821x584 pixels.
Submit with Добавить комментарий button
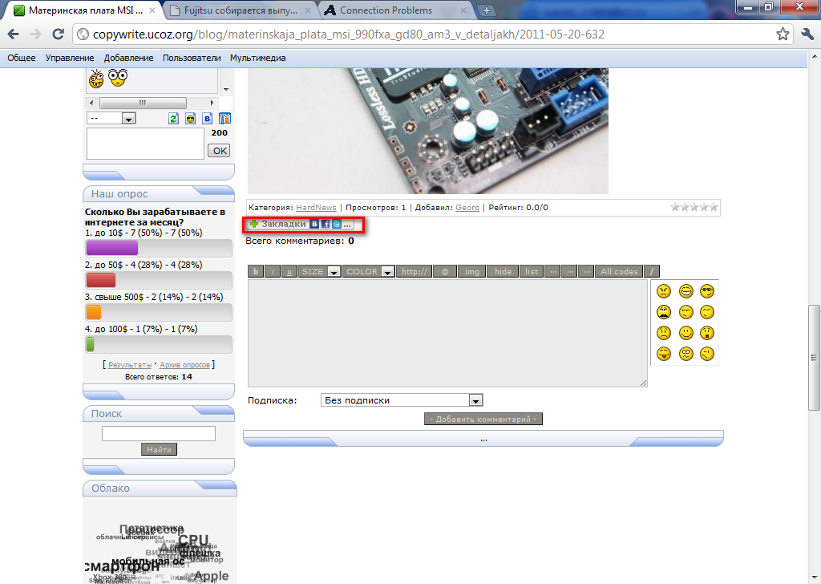[483, 419]
